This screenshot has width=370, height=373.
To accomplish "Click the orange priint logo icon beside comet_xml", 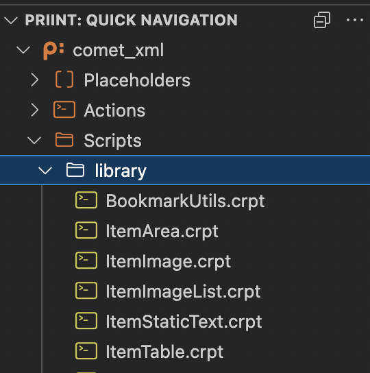I will coord(53,51).
